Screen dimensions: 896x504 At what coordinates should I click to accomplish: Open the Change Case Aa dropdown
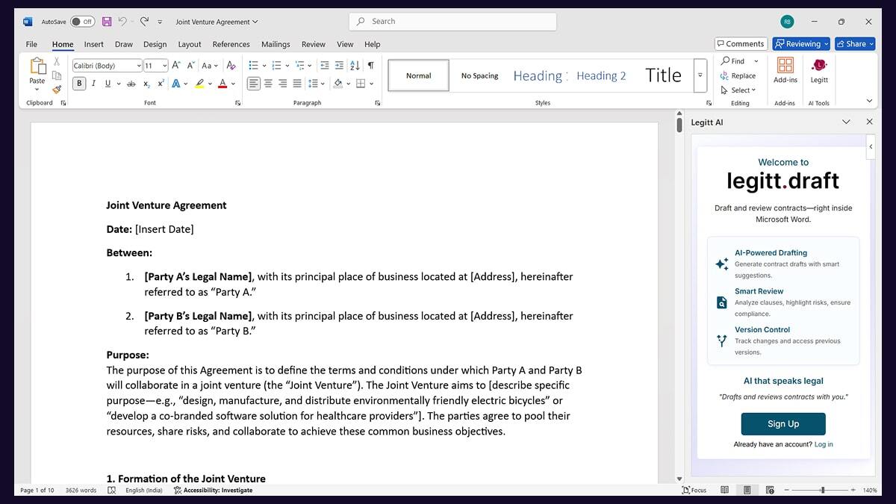coord(211,66)
